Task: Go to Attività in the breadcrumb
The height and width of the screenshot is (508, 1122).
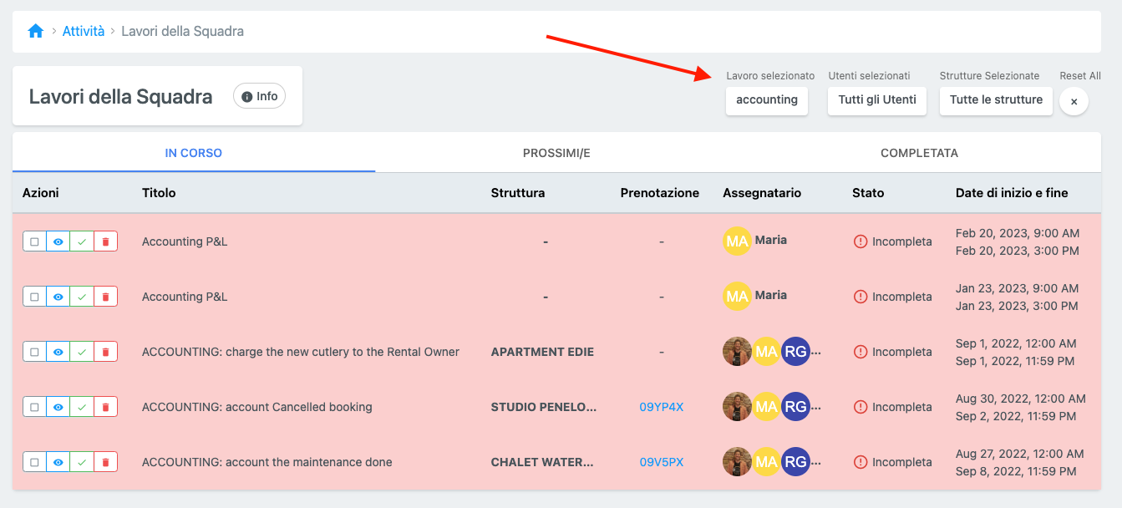Action: pyautogui.click(x=84, y=31)
